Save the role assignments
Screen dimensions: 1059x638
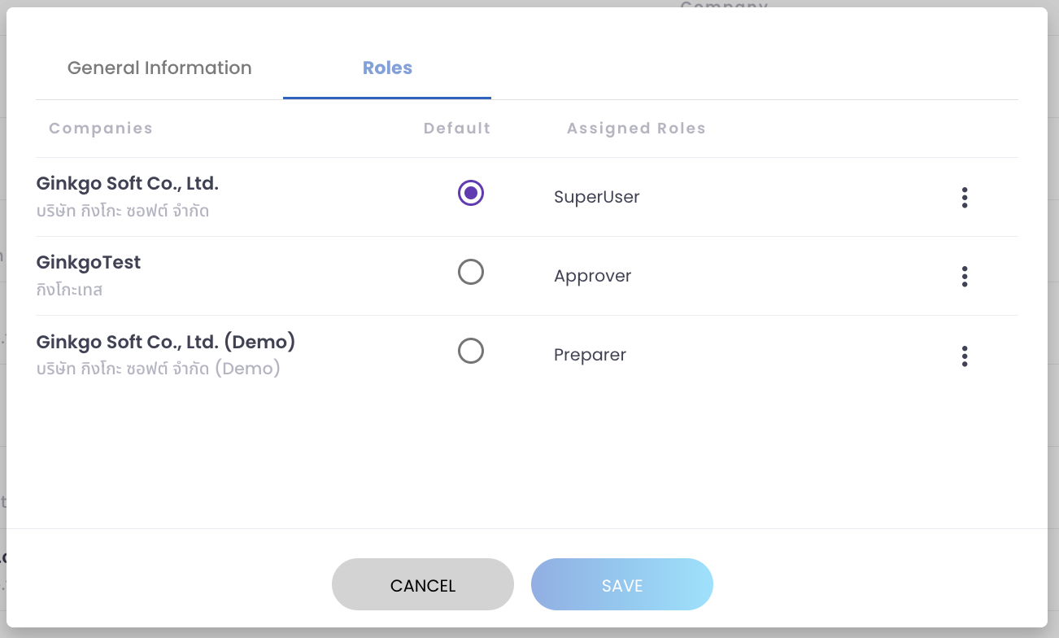tap(621, 584)
